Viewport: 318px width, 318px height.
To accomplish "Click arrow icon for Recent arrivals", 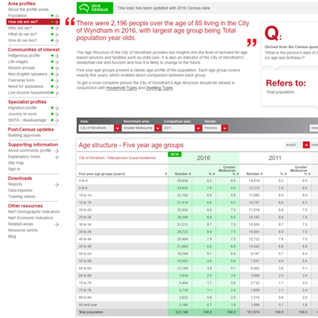I will coord(57,68).
